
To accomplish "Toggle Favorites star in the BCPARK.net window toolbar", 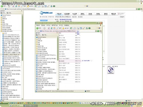I will 30,6.
